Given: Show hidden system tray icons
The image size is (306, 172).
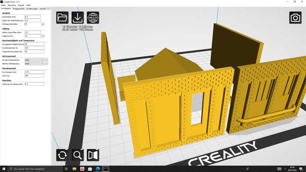Looking at the screenshot, I should pos(285,169).
